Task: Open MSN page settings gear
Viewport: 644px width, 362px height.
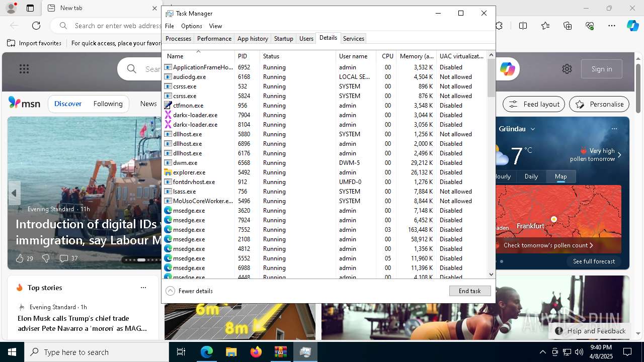Action: point(567,69)
